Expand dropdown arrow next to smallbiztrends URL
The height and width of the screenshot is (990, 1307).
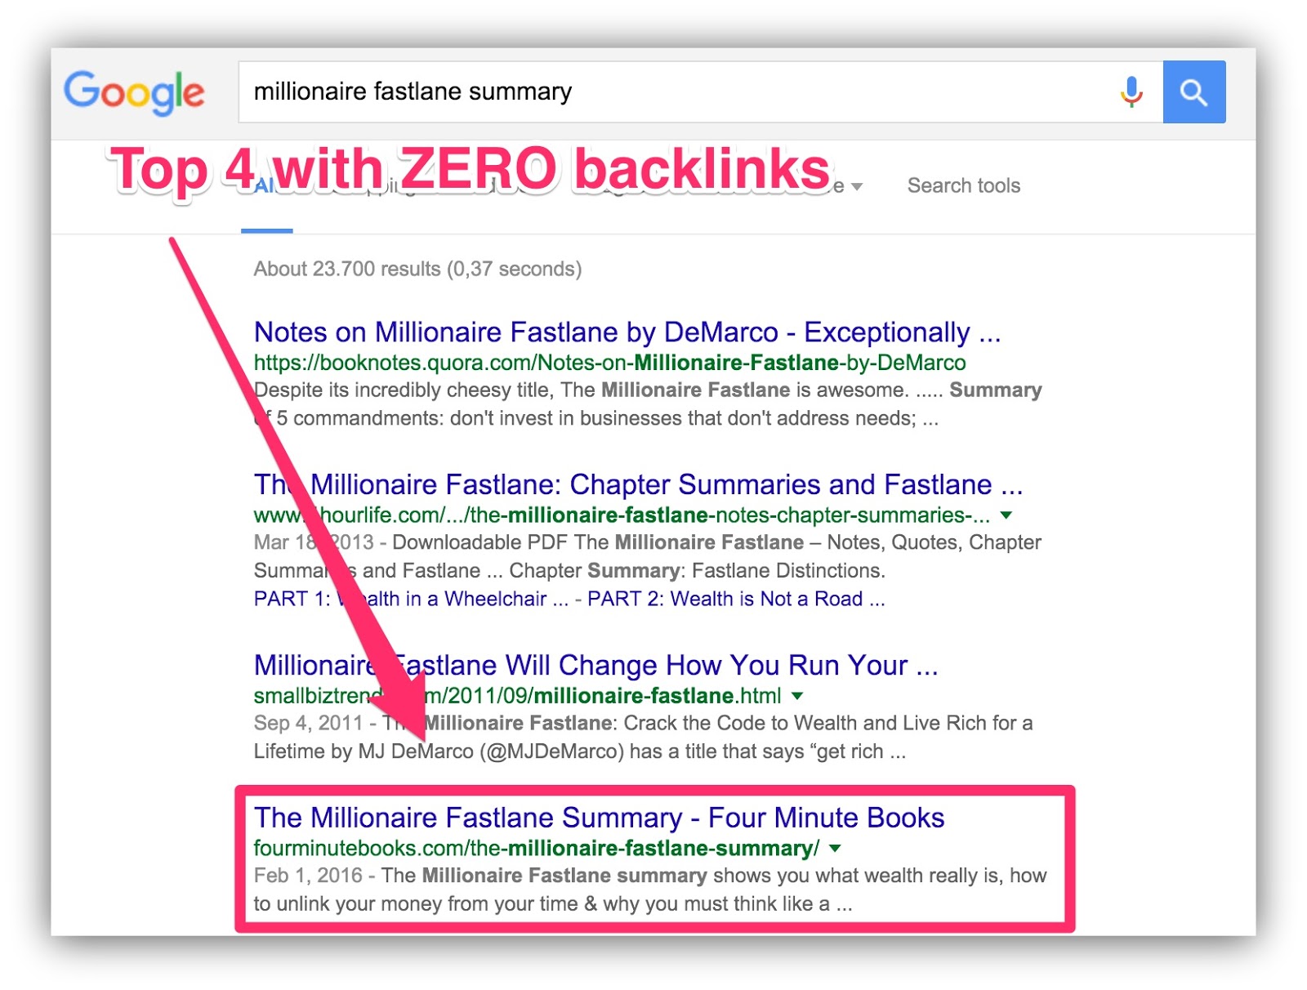click(798, 696)
